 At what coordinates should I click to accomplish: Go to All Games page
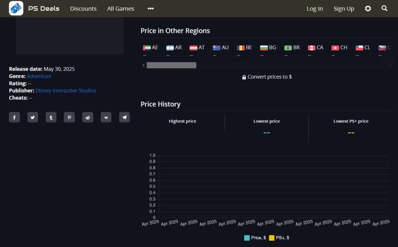click(120, 9)
